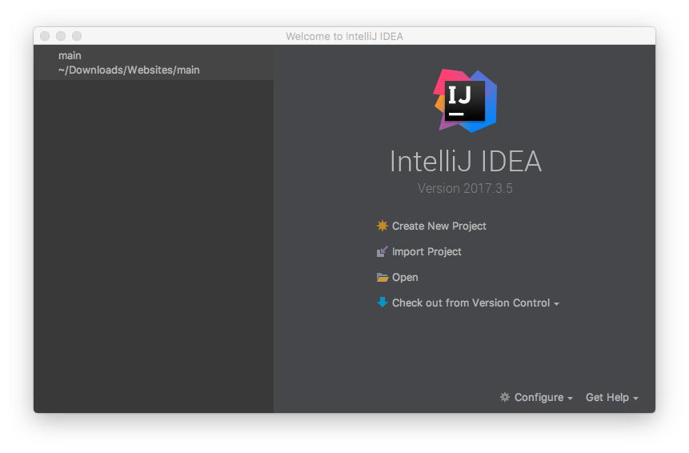Click the blue Check out download arrow icon
This screenshot has width=689, height=453.
(383, 303)
